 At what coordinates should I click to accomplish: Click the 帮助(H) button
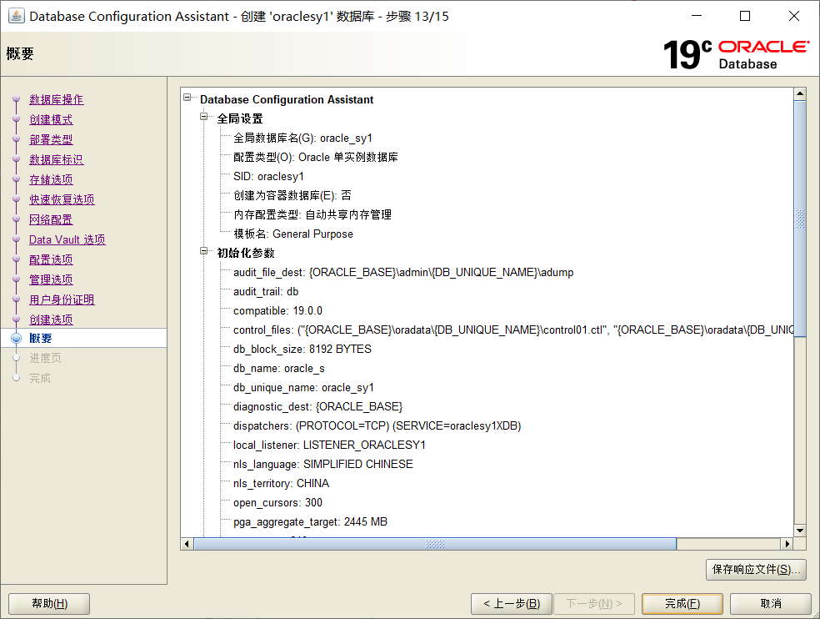coord(49,603)
